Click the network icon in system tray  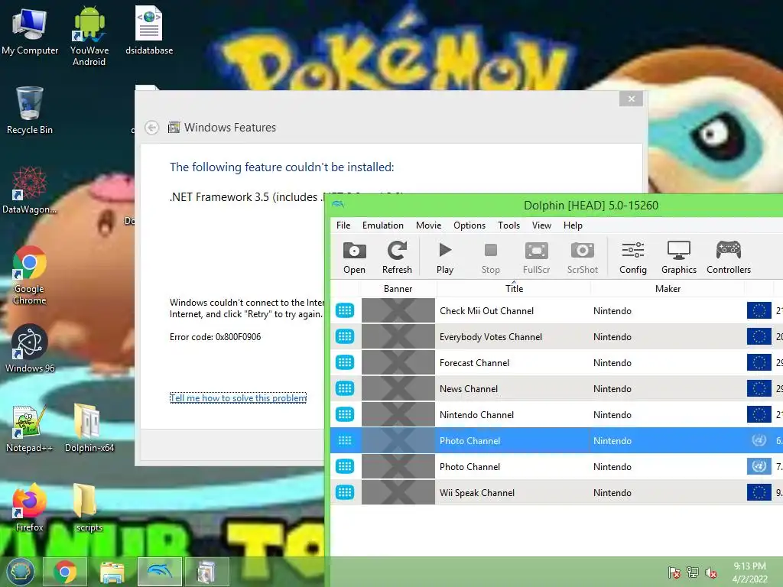click(693, 572)
